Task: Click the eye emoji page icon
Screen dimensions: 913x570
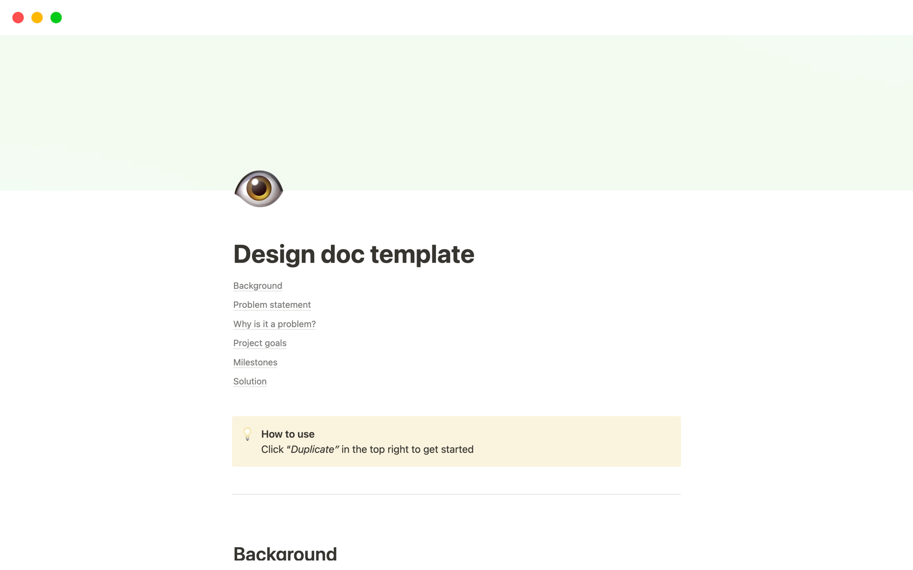Action: 259,189
